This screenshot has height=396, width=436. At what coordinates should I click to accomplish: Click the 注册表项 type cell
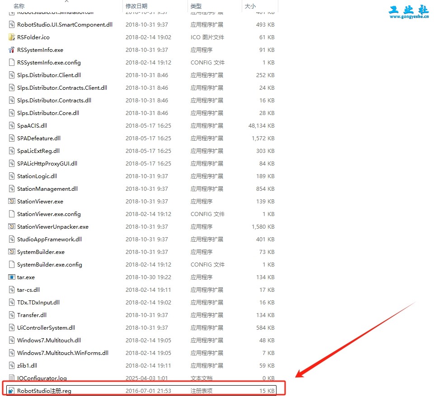point(202,391)
